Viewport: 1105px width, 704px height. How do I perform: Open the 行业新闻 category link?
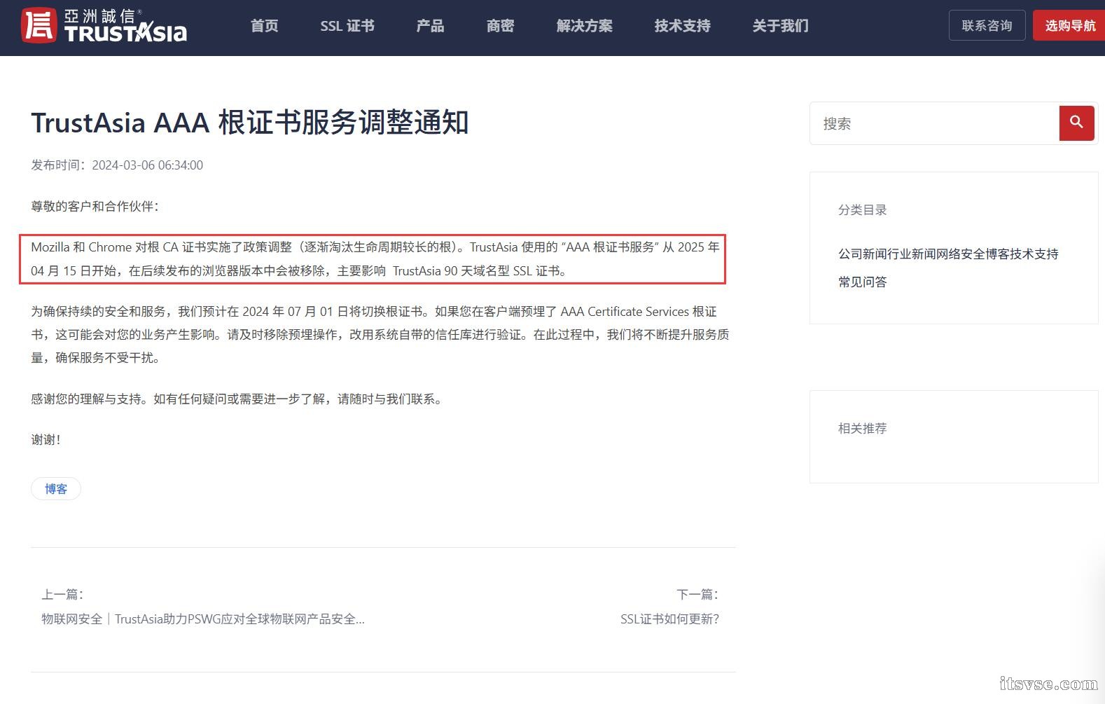point(912,254)
